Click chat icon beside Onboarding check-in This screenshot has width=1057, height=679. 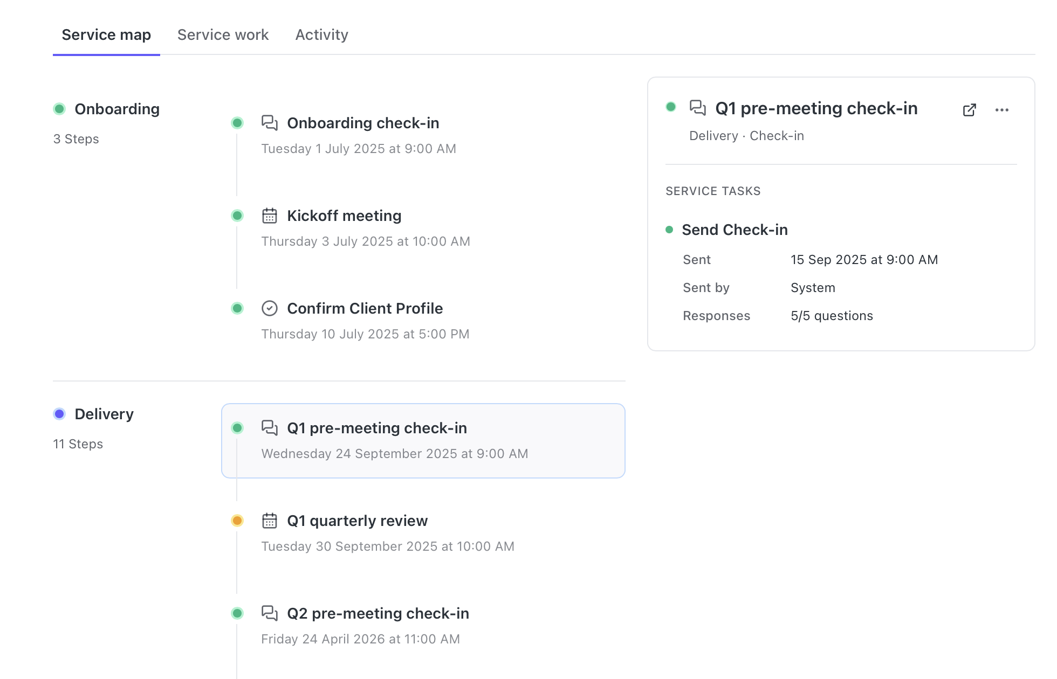coord(270,123)
